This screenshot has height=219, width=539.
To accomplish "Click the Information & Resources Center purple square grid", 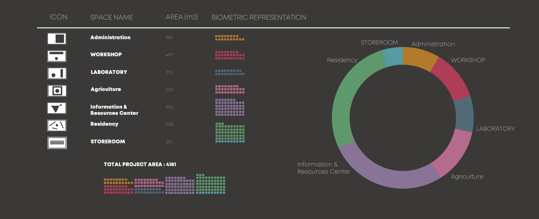I will (x=230, y=107).
